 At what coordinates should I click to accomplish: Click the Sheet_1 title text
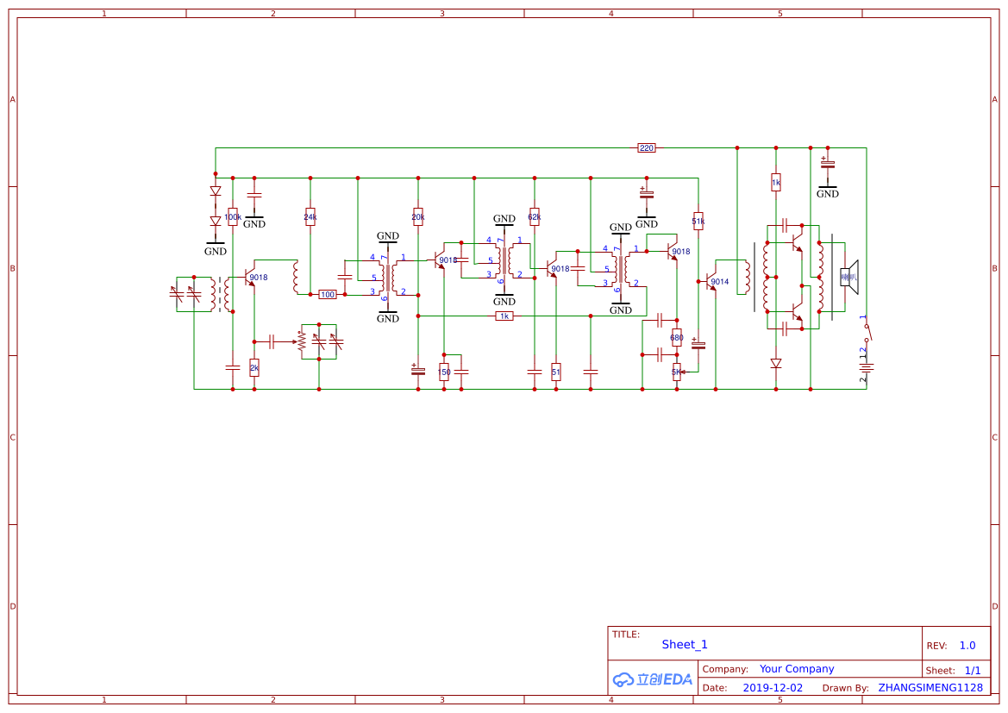pyautogui.click(x=685, y=644)
